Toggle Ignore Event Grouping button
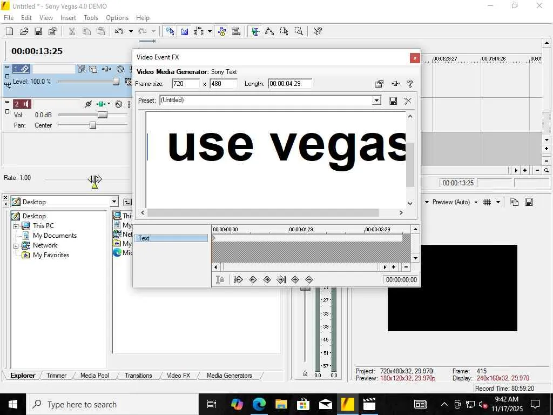Viewport: 553px width, 415px height. pyautogui.click(x=236, y=31)
